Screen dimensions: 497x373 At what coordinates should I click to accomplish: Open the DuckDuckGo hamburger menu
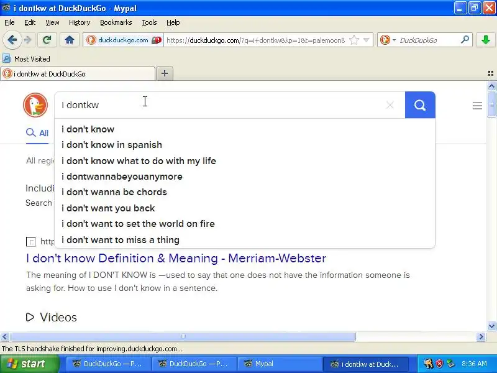pyautogui.click(x=477, y=106)
